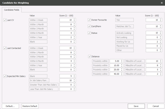Toggle the Expected Min Salary checkbox
The height and width of the screenshot is (109, 165).
click(5, 76)
